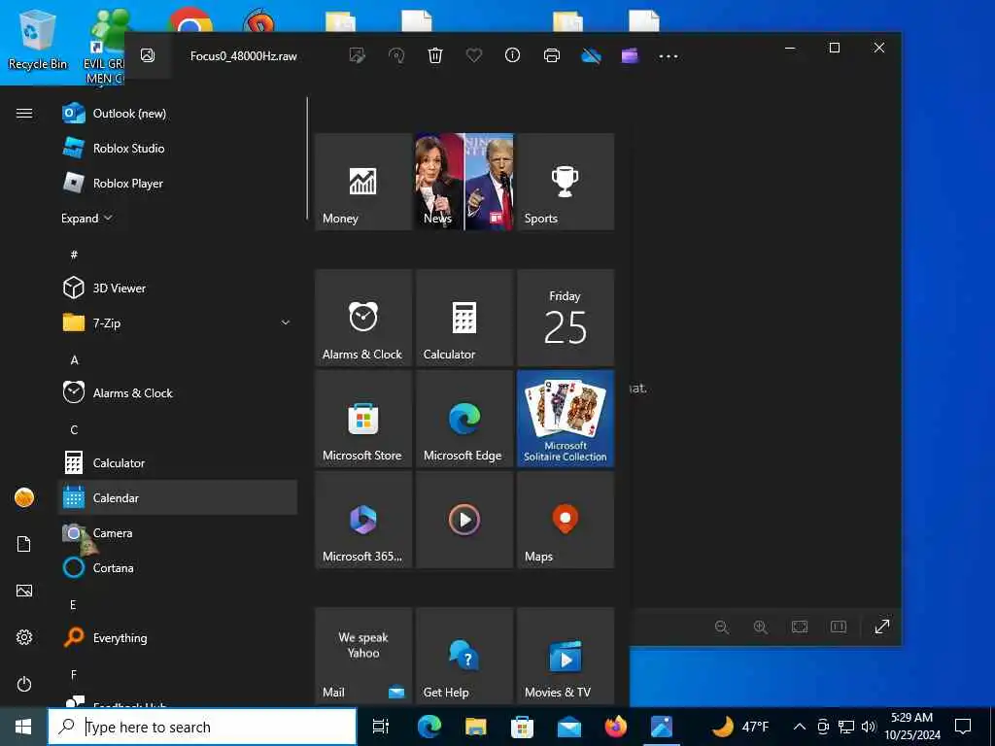This screenshot has height=746, width=995.
Task: Open the Microsoft Store tile
Action: (363, 419)
